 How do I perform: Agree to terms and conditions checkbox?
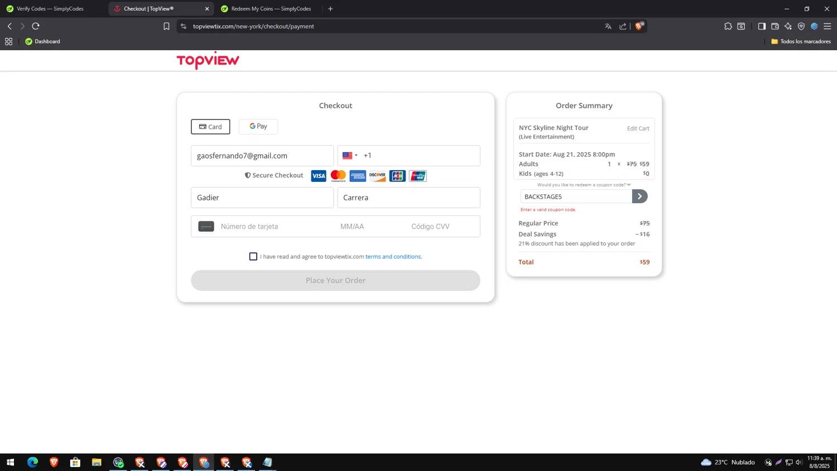[253, 256]
